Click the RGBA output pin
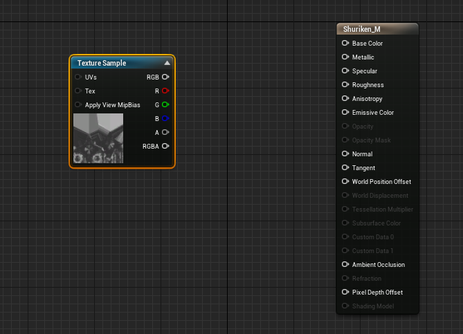 (x=165, y=147)
